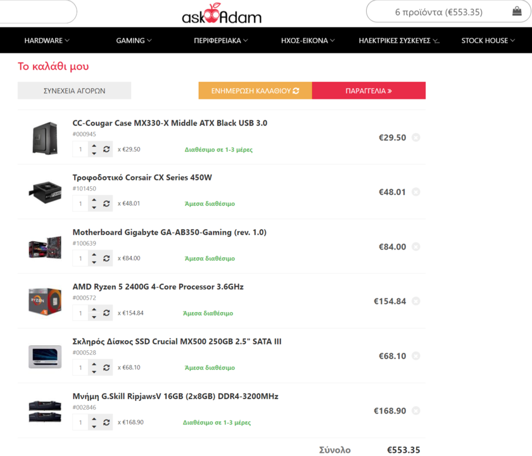Expand the GAMING menu

[134, 41]
